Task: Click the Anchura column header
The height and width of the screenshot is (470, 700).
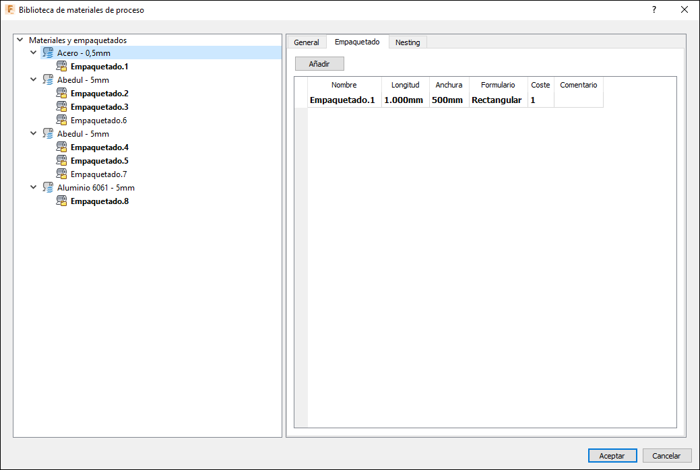Action: tap(449, 85)
